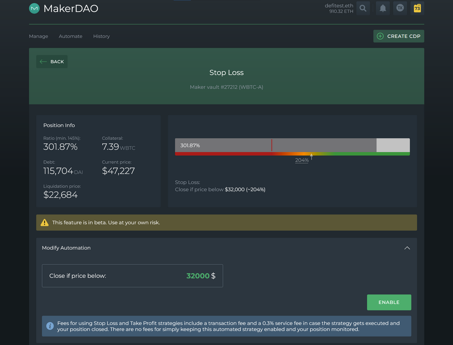Click the MakerDAO title text
This screenshot has height=345, width=453.
(x=71, y=8)
